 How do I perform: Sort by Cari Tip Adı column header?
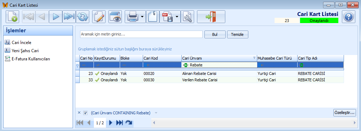point(321,58)
